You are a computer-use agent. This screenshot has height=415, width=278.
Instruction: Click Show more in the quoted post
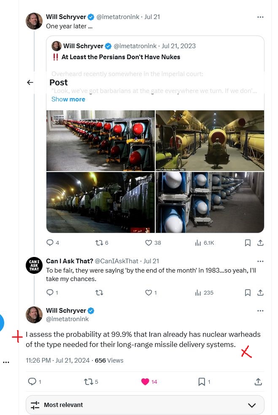click(68, 99)
